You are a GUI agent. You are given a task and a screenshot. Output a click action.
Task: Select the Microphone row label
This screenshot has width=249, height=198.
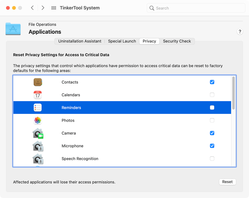pyautogui.click(x=72, y=146)
